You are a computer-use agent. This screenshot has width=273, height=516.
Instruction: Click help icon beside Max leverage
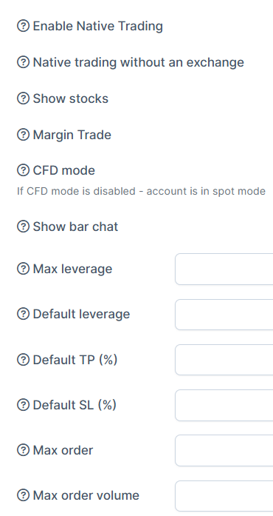(x=23, y=269)
